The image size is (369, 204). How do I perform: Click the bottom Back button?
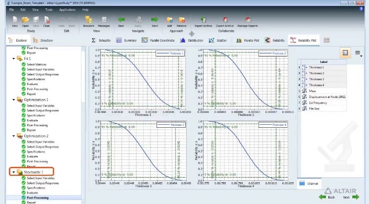click(x=327, y=197)
